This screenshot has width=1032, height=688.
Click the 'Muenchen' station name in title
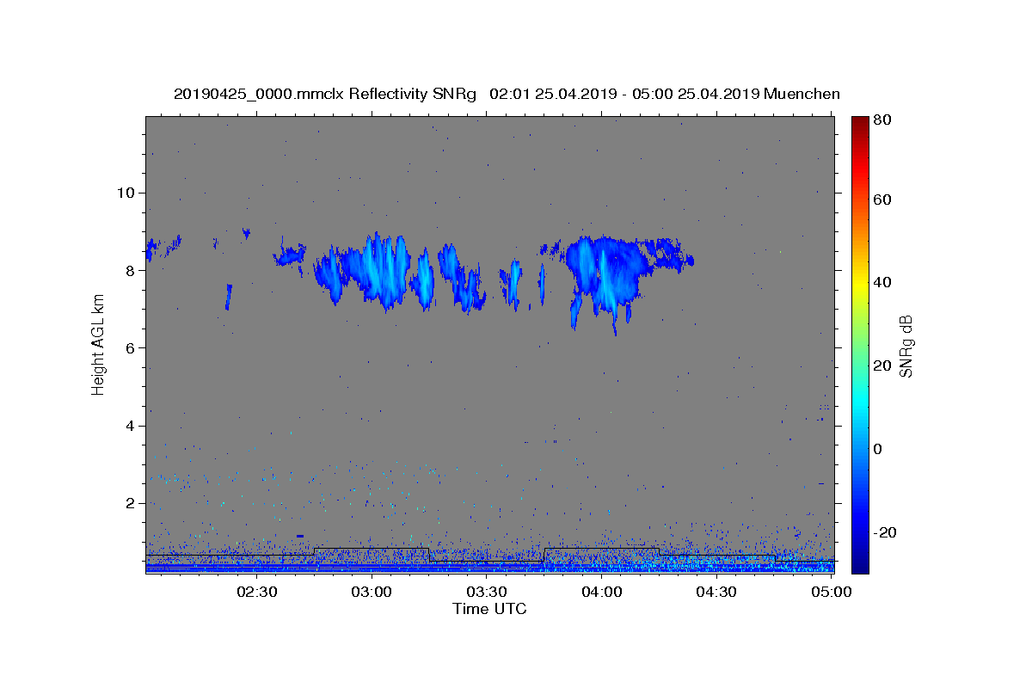[802, 94]
